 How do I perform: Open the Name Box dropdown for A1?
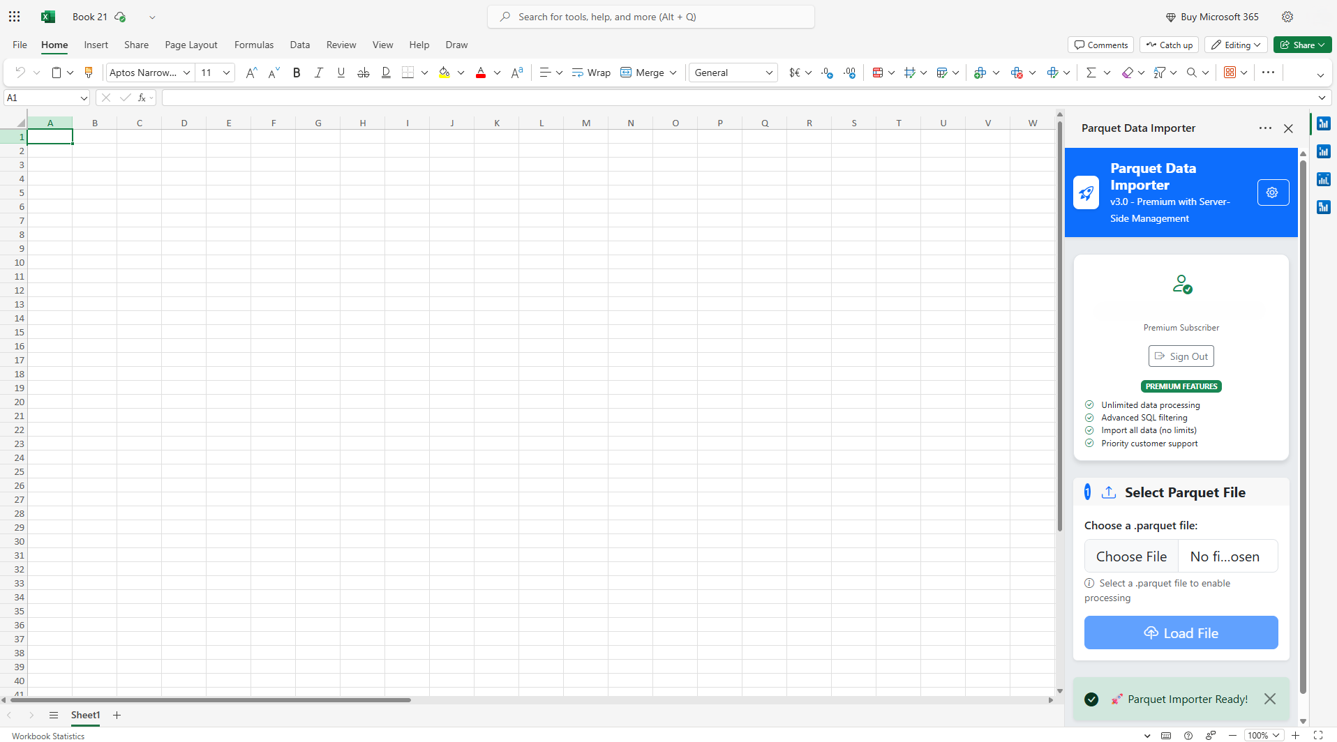pyautogui.click(x=84, y=98)
